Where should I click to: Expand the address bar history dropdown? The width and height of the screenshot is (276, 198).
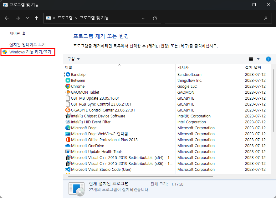(143, 18)
